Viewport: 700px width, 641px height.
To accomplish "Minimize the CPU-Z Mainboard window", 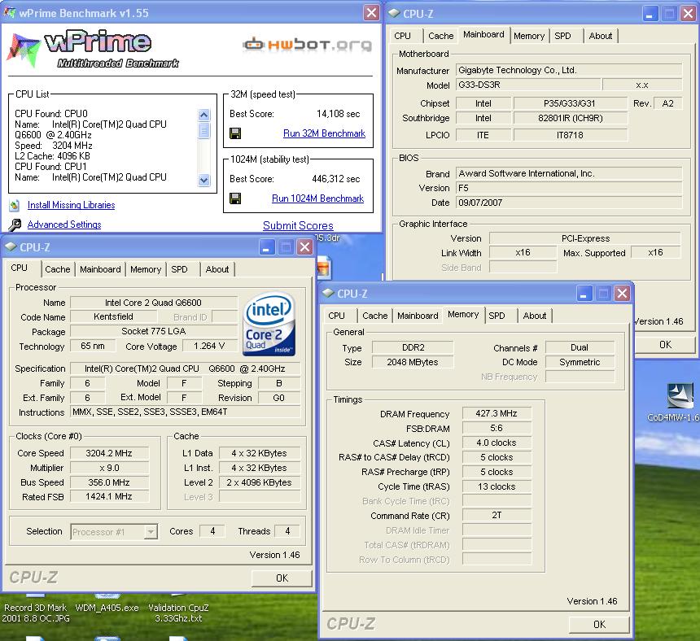I will coord(650,14).
